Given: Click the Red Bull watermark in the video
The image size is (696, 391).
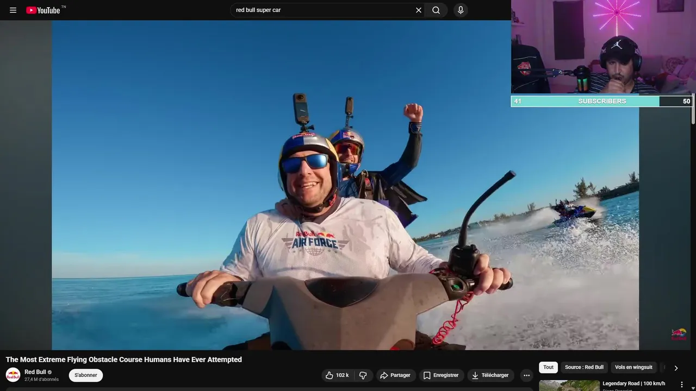Looking at the screenshot, I should pos(679,335).
